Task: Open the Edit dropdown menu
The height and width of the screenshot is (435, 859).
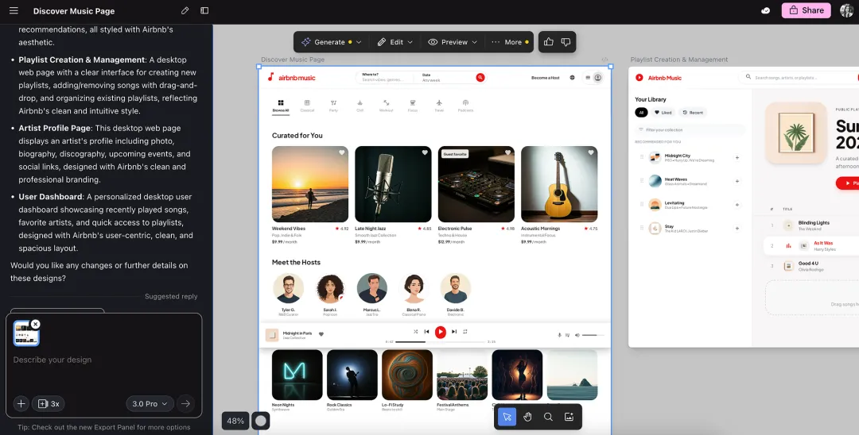Action: point(395,42)
